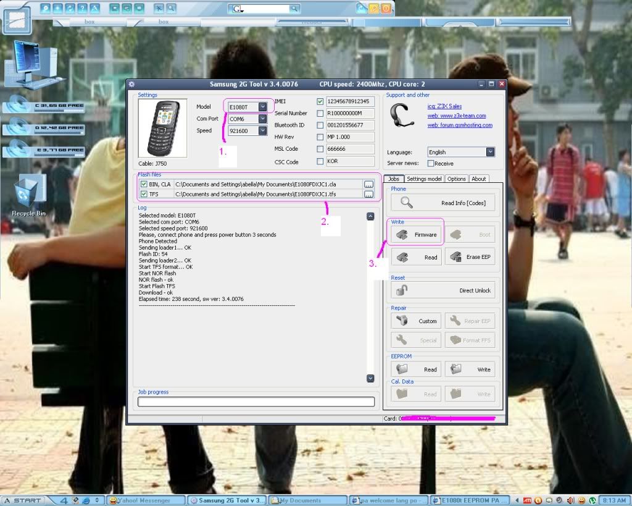632x506 pixels.
Task: Switch to the Settings model tab
Action: pyautogui.click(x=424, y=179)
